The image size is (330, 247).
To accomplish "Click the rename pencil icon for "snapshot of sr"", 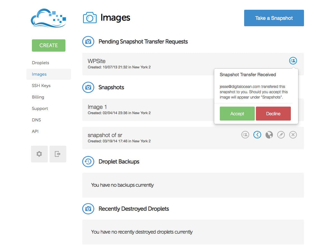I will pos(281,135).
